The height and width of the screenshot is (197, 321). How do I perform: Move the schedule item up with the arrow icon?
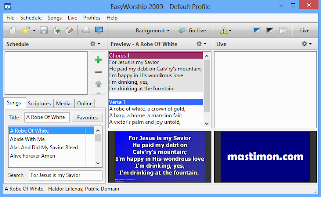point(98,84)
